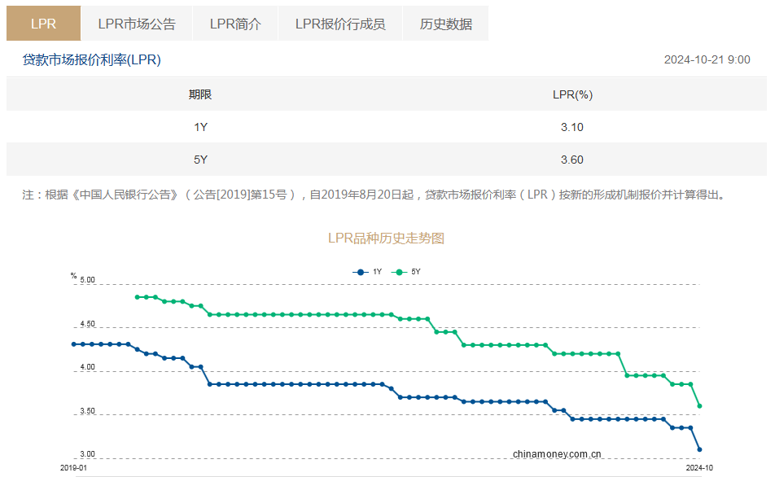Click the first blue 1Y data point
The image size is (775, 477).
pos(73,344)
